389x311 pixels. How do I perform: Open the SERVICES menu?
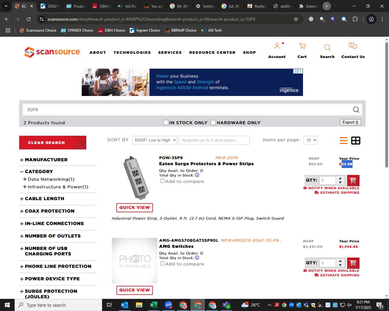click(x=170, y=53)
